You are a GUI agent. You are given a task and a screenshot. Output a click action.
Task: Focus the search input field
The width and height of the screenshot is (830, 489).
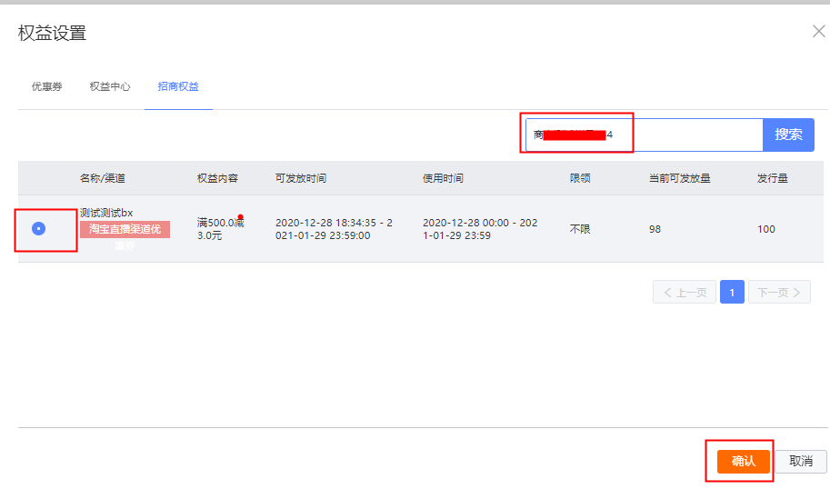tap(645, 135)
